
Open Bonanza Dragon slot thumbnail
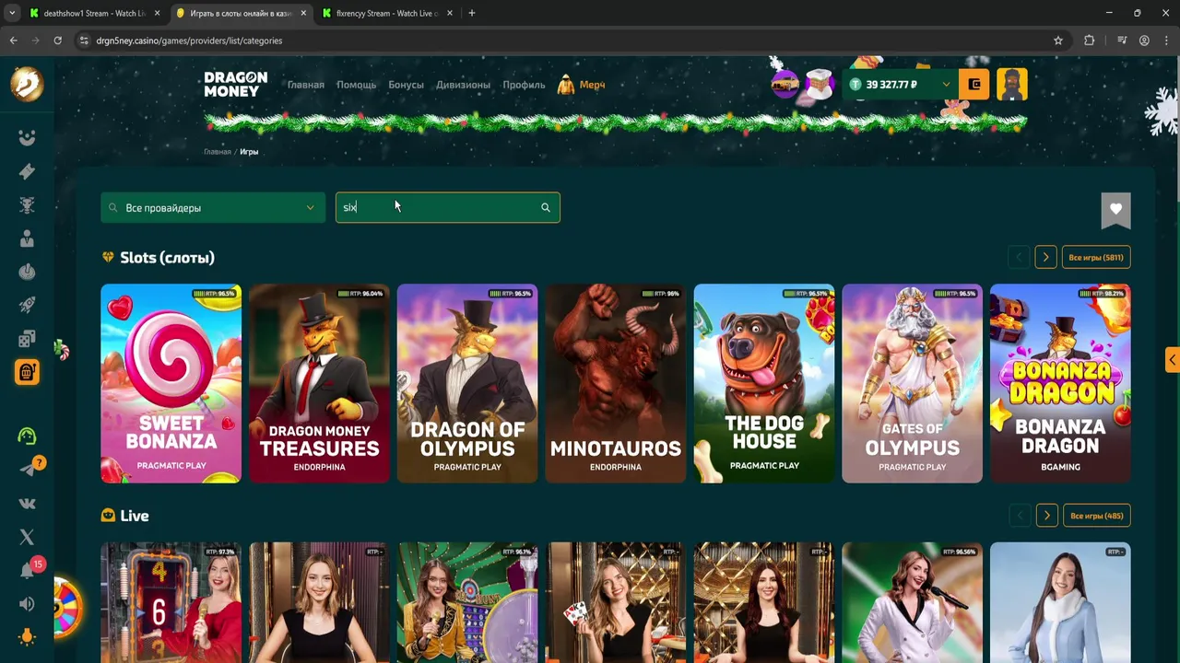click(x=1060, y=383)
